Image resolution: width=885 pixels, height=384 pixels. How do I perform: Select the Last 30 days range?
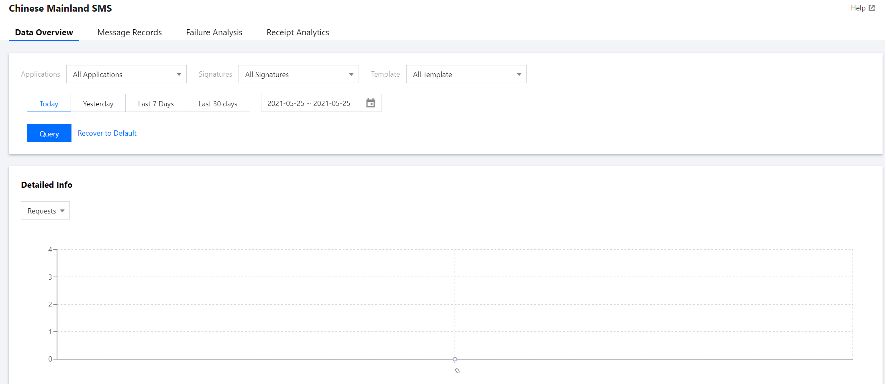pyautogui.click(x=218, y=104)
